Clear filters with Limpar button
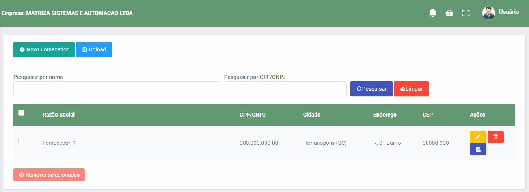Screen dimensions: 529x192 click(x=411, y=89)
